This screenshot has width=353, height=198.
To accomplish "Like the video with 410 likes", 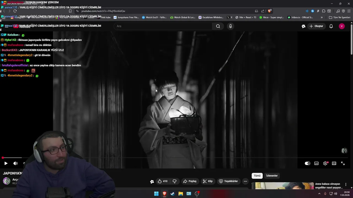I will click(x=162, y=181).
